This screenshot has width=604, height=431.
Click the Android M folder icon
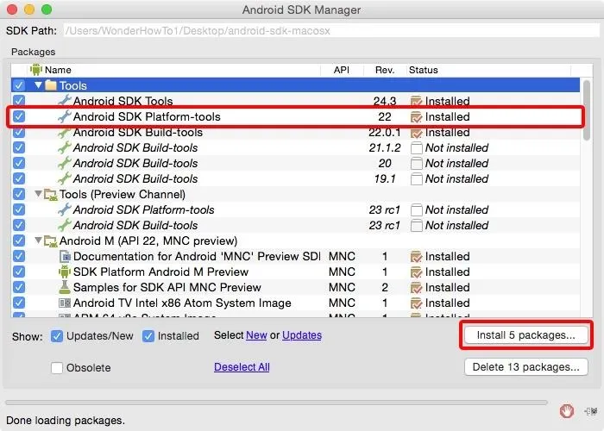[51, 240]
